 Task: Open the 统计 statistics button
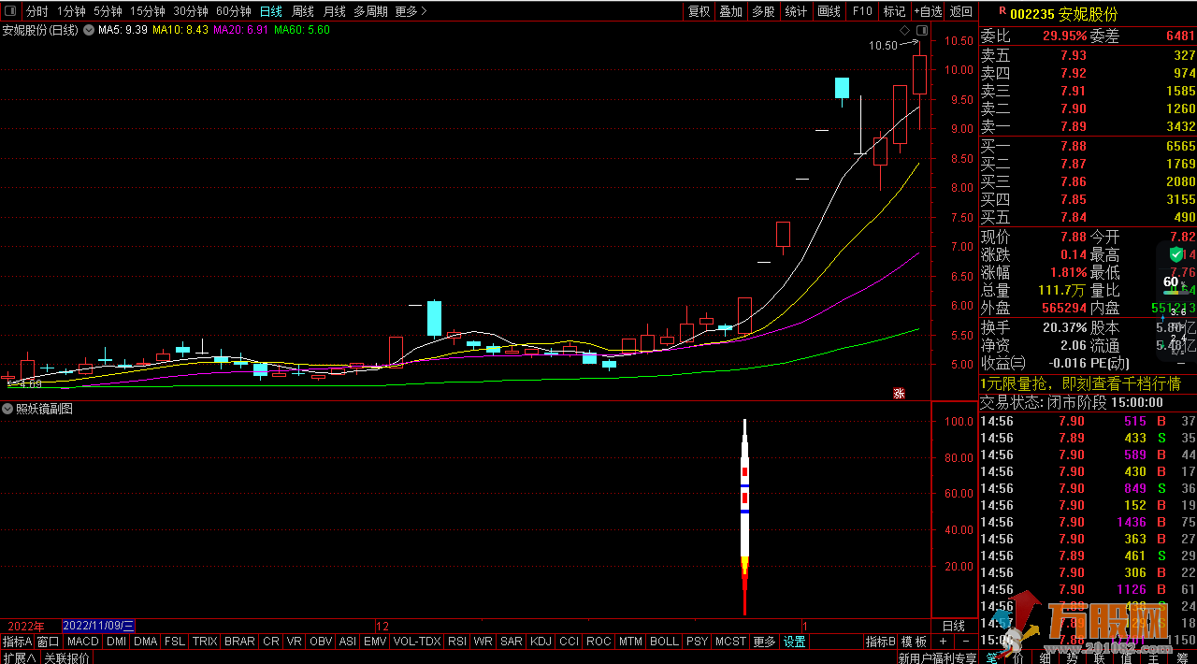pyautogui.click(x=796, y=11)
